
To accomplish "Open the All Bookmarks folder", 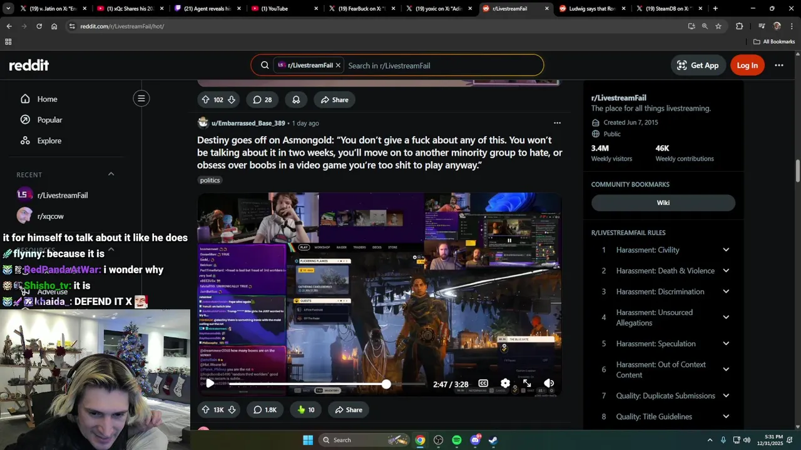I will coord(774,42).
